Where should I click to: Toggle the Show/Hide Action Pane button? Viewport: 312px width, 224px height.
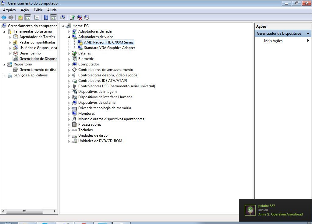(x=54, y=17)
